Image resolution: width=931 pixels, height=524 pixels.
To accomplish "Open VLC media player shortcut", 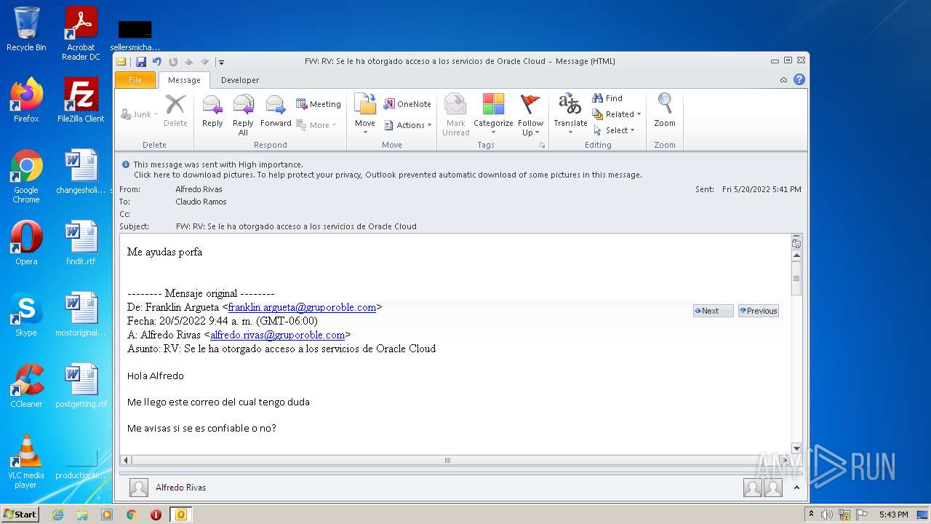I will (26, 461).
